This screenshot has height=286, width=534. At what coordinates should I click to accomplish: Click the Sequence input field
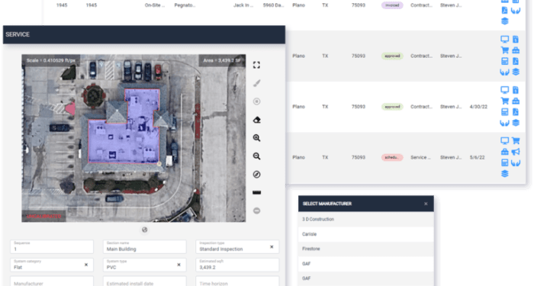click(52, 247)
